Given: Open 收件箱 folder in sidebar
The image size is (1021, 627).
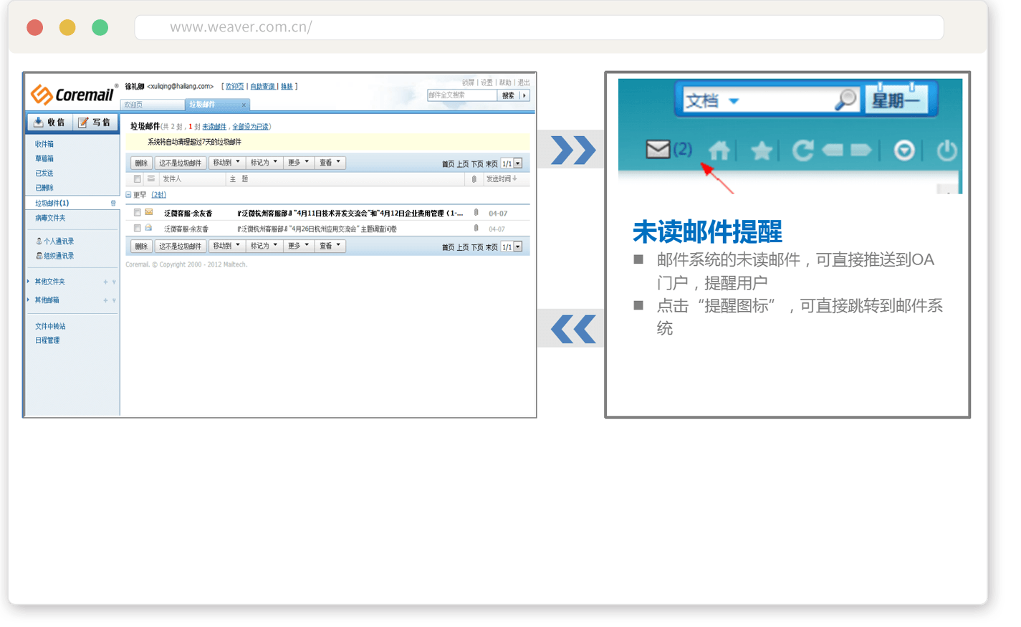Looking at the screenshot, I should [44, 144].
